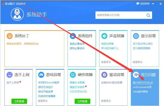Viewport: 164px width, 106px height.
Task: Click the search magnifier icon
Action: coord(148,15)
